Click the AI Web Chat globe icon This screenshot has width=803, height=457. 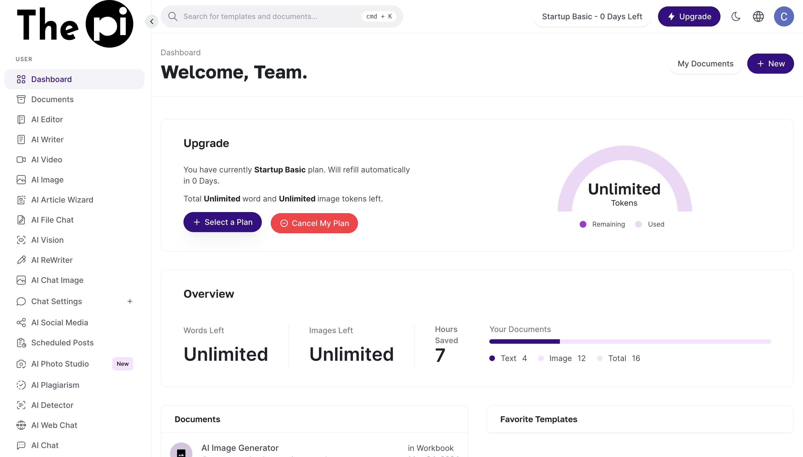(21, 425)
